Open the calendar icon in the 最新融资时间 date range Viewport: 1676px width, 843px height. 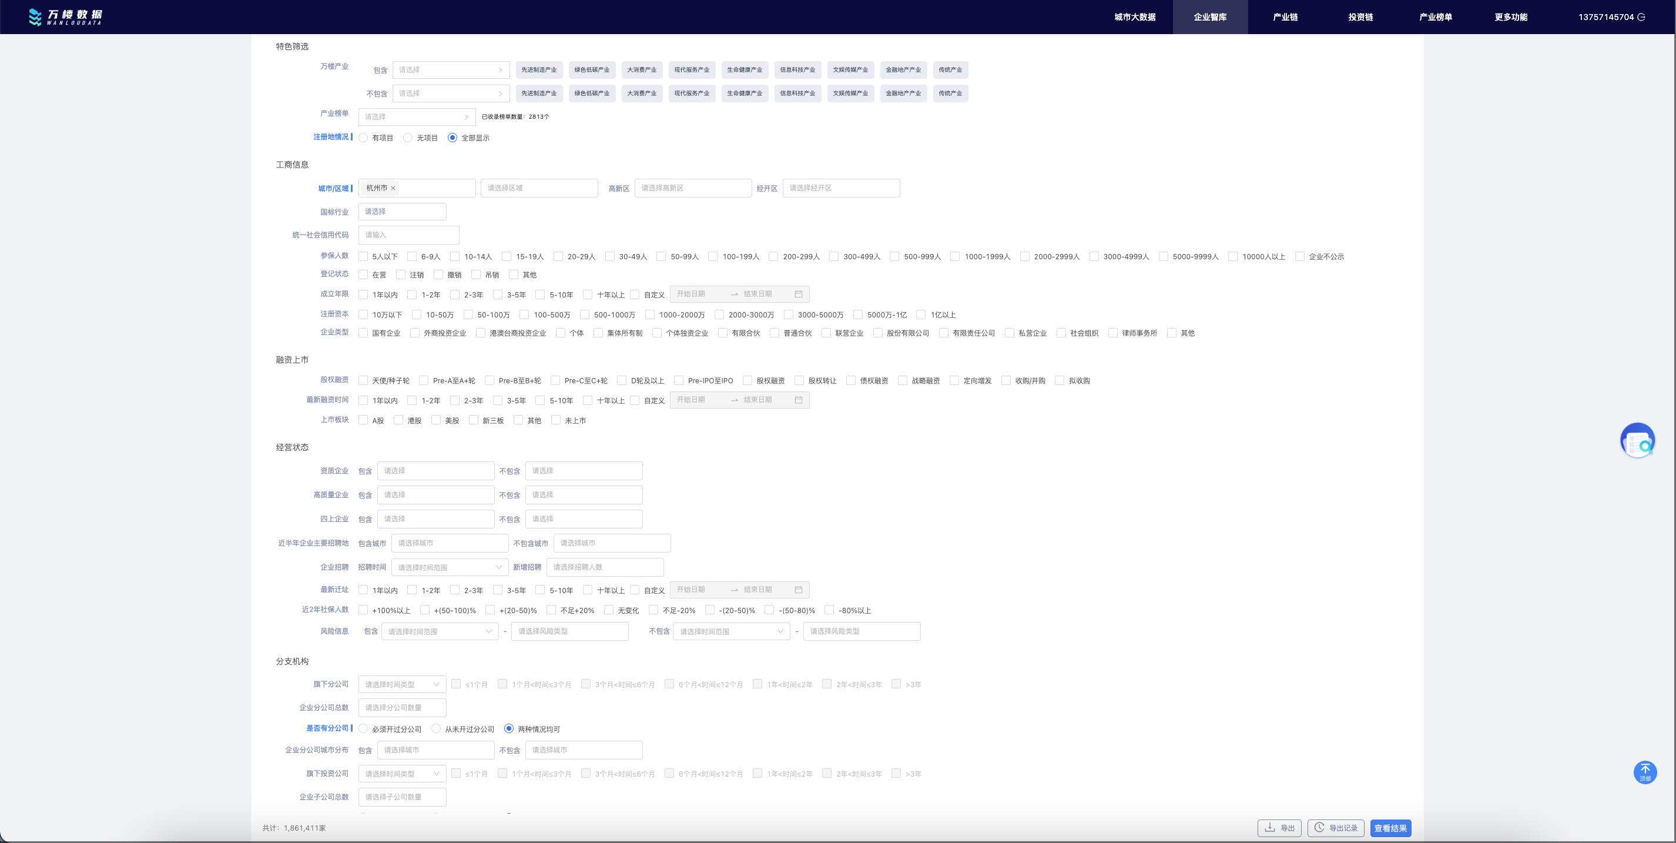point(798,400)
